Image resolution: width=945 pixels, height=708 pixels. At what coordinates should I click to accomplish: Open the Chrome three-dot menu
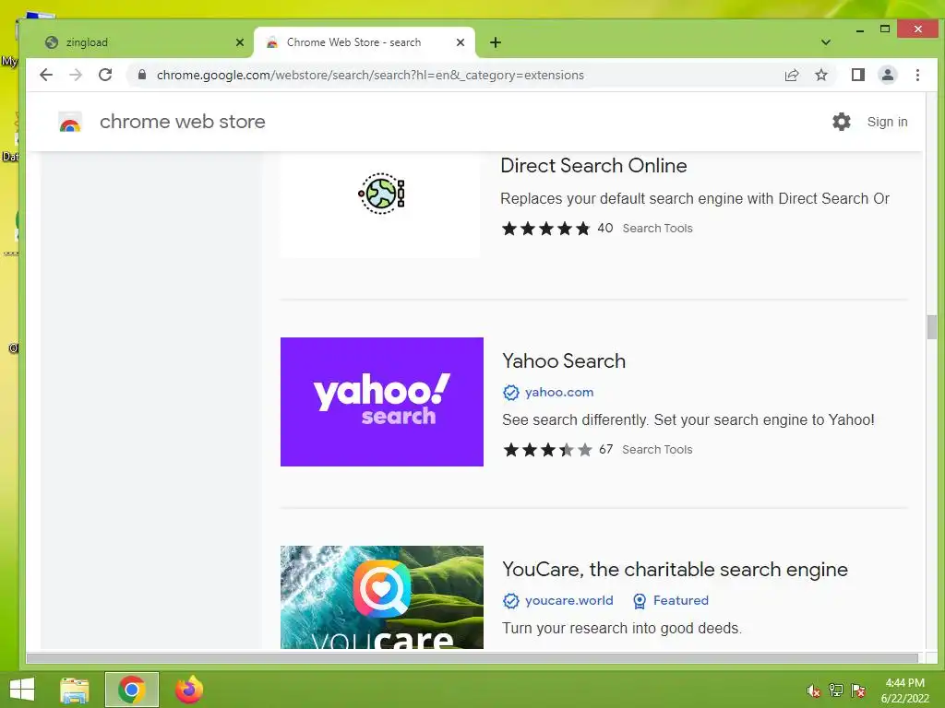[917, 75]
